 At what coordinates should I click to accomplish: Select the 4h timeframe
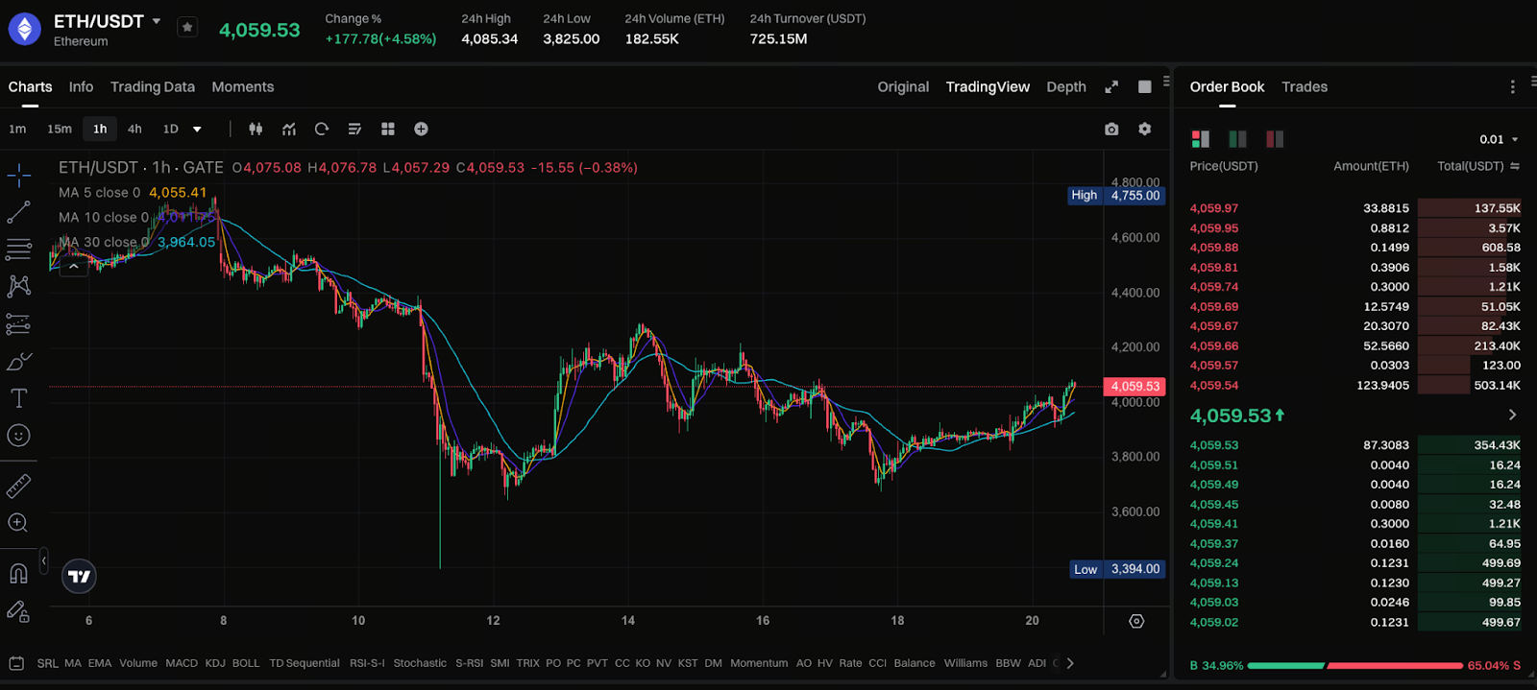134,129
